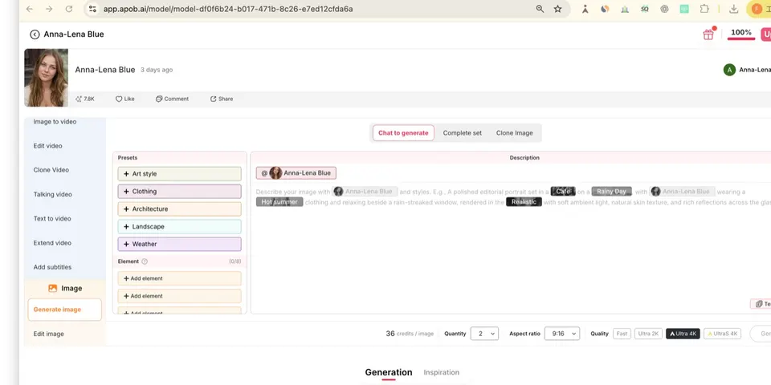Share the model with the Share icon
The image size is (771, 385).
pos(222,99)
